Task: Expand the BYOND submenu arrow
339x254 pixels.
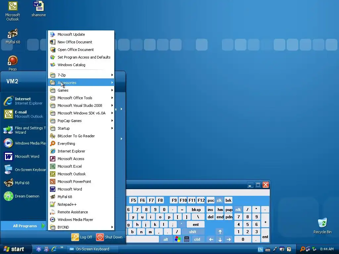Action: coord(112,227)
